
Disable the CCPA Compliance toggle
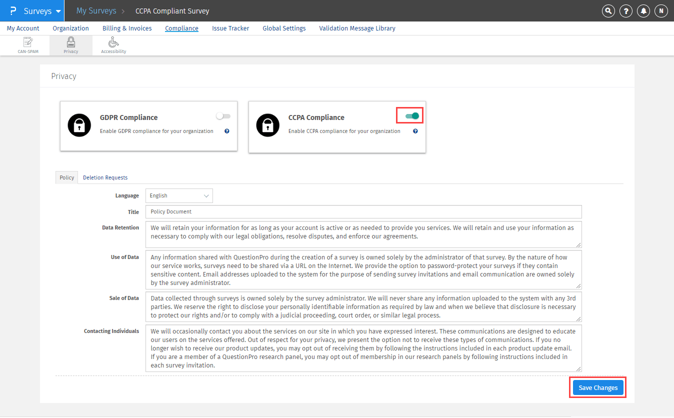pyautogui.click(x=412, y=116)
